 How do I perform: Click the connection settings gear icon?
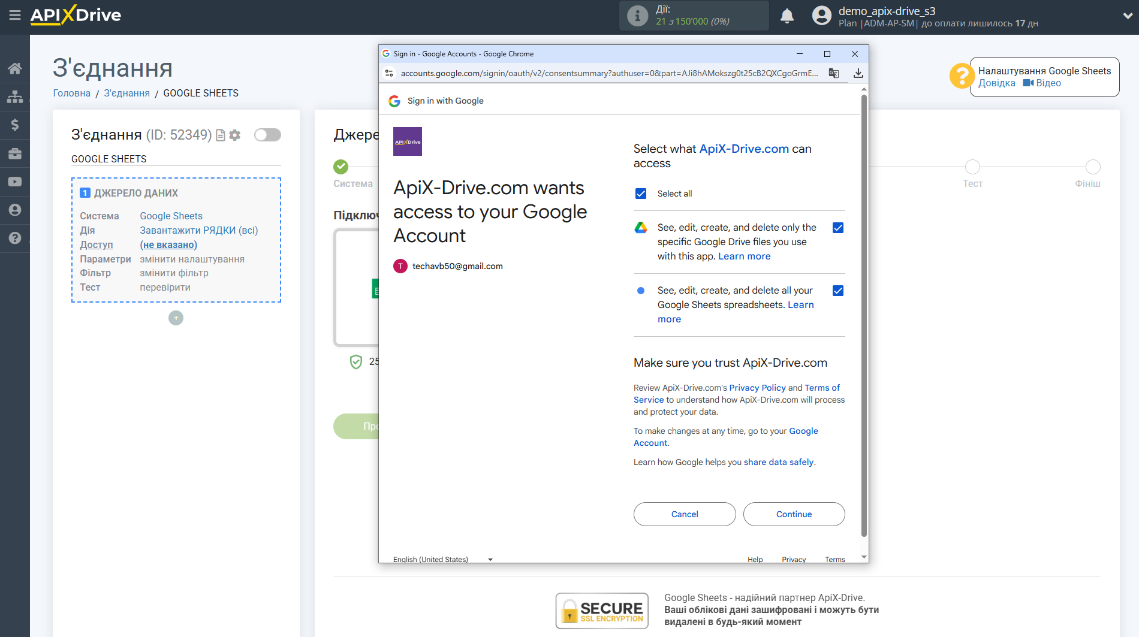235,135
